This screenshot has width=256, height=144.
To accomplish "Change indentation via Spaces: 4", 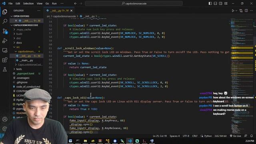I will pos(174,136).
